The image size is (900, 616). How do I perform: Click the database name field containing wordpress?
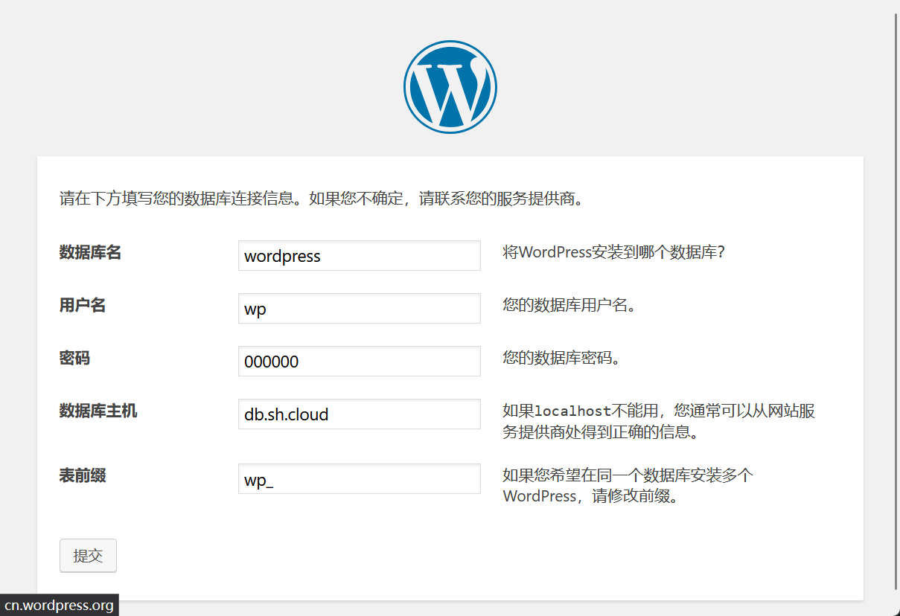pos(360,255)
